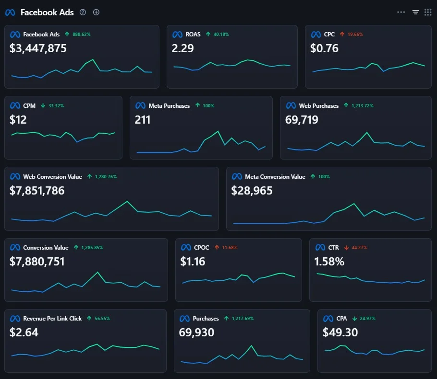437x379 pixels.
Task: Click the down arrow next to 33.32%
Action: tap(43, 106)
